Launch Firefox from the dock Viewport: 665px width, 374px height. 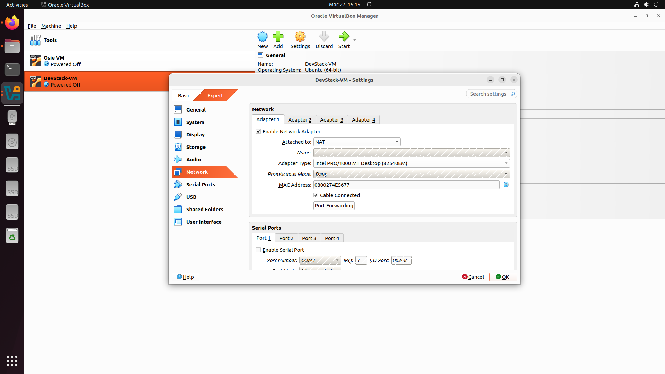[x=12, y=23]
